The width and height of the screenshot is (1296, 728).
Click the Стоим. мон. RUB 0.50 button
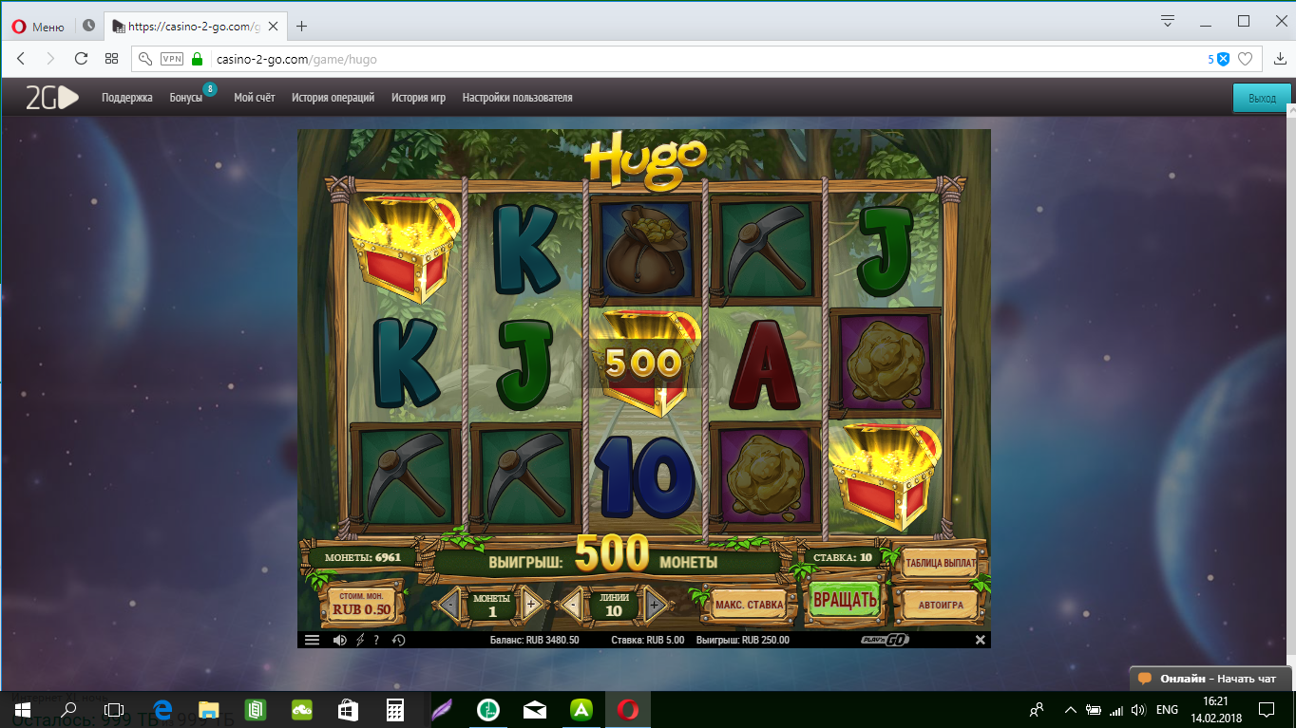[361, 604]
